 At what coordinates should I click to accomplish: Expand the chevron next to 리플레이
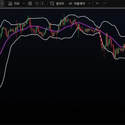click(x=89, y=3)
